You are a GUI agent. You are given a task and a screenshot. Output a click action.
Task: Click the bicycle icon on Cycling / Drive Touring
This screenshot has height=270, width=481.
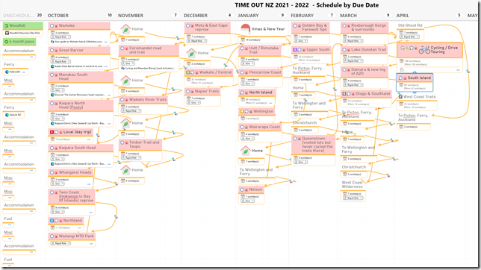424,50
